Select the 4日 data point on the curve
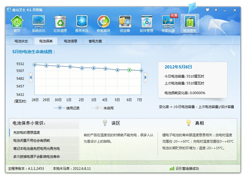 click(x=106, y=69)
